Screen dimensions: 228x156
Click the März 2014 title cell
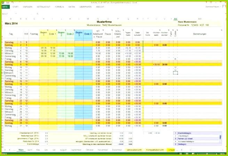click(x=11, y=23)
